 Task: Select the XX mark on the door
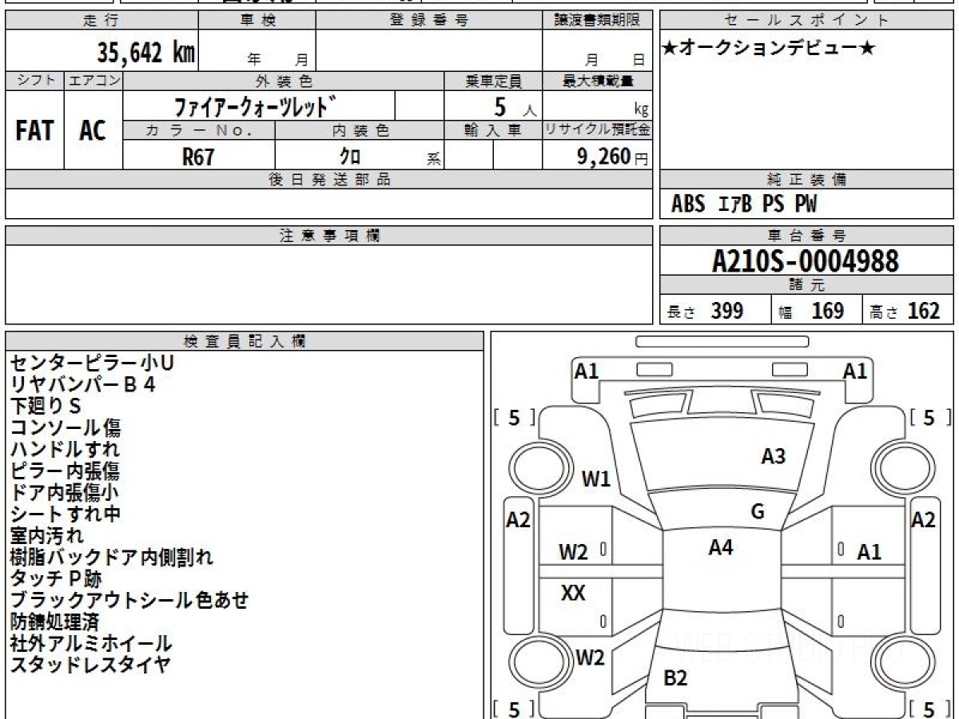click(574, 594)
